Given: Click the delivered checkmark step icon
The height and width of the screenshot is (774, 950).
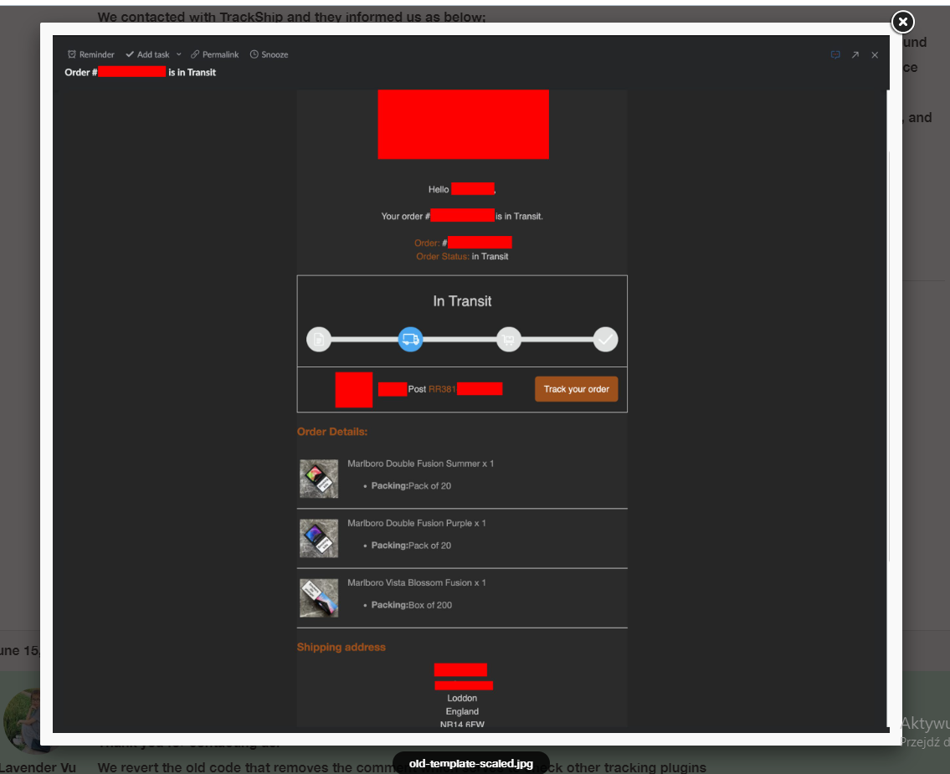Looking at the screenshot, I should pos(605,339).
